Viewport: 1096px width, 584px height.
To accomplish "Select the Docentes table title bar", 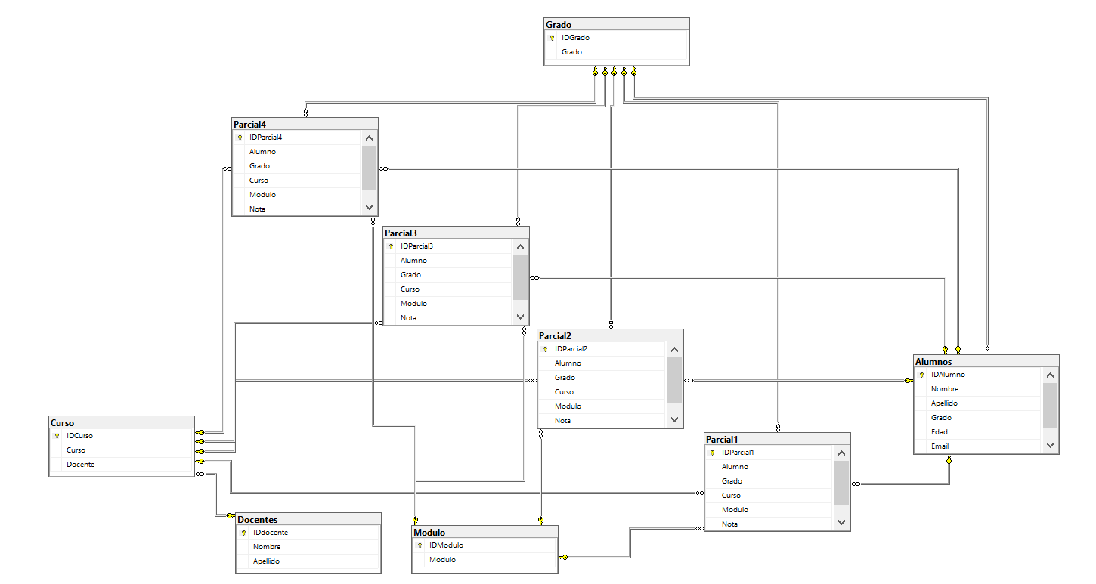I will [308, 520].
